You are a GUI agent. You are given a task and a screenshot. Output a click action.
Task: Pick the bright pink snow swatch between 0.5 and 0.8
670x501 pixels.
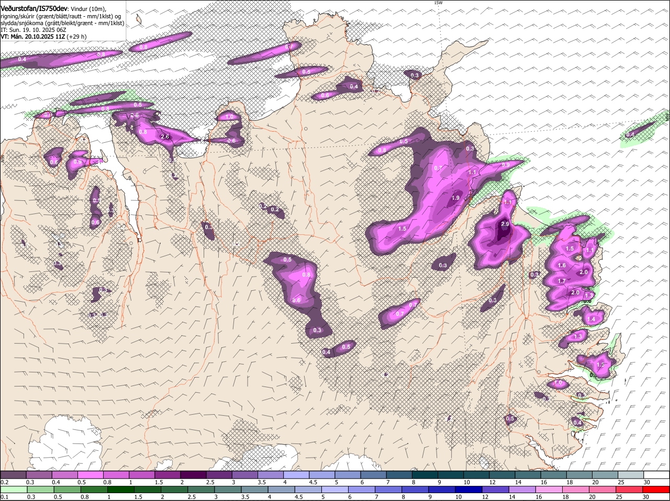(91, 475)
